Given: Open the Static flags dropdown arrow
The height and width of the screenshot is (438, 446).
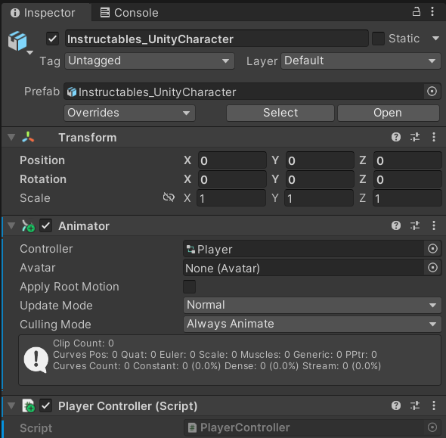Looking at the screenshot, I should pos(435,39).
